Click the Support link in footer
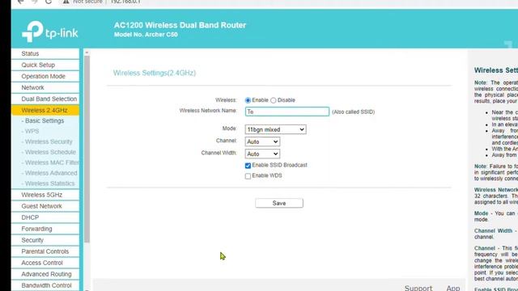Screen dimensions: 518x291 coord(418,288)
